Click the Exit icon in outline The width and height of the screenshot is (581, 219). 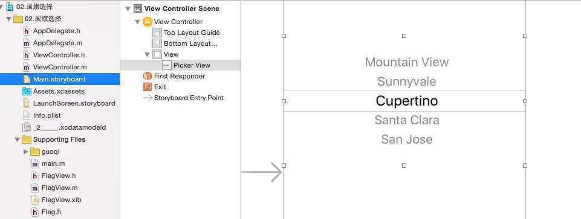tap(148, 87)
